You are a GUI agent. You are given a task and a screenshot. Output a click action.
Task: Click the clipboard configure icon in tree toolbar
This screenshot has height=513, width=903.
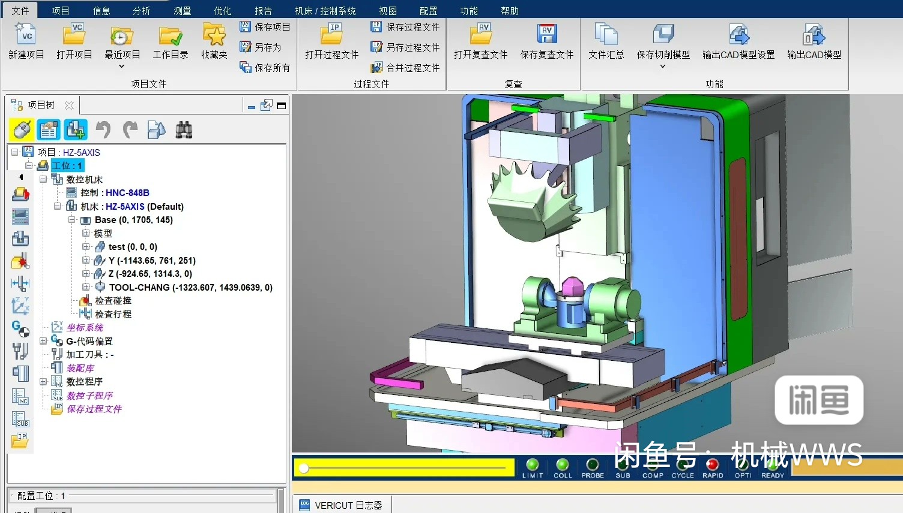click(49, 129)
